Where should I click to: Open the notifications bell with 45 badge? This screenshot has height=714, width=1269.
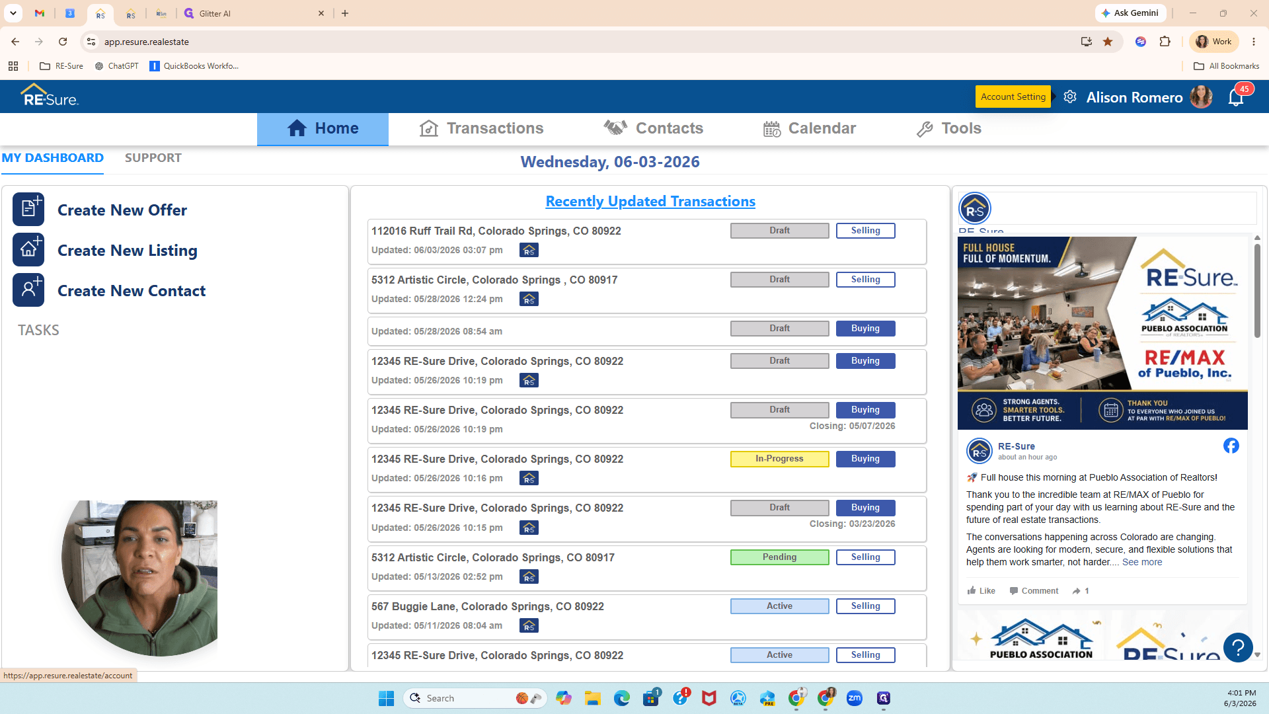pos(1237,97)
